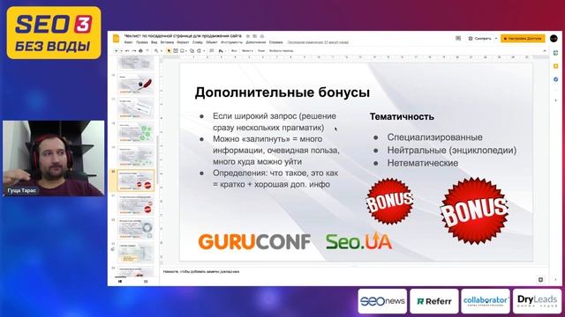Switch to grid view icon

(x=146, y=282)
